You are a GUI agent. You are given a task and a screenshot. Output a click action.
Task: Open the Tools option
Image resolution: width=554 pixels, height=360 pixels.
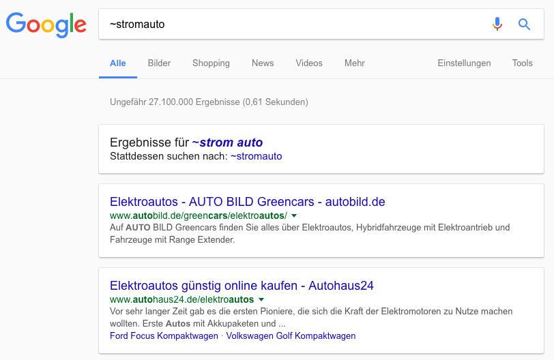(x=522, y=63)
